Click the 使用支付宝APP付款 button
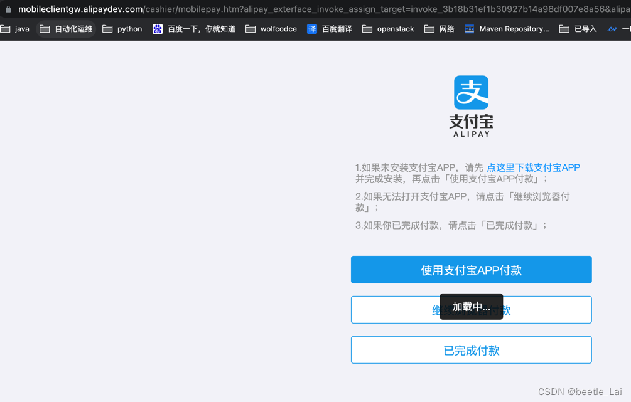Image resolution: width=631 pixels, height=402 pixels. (472, 270)
